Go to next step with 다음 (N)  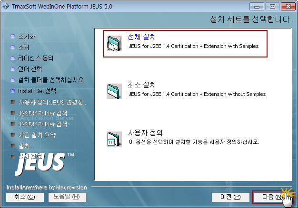272,197
